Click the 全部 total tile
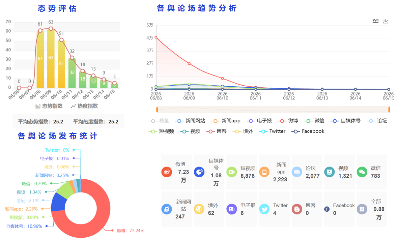 click(372, 209)
